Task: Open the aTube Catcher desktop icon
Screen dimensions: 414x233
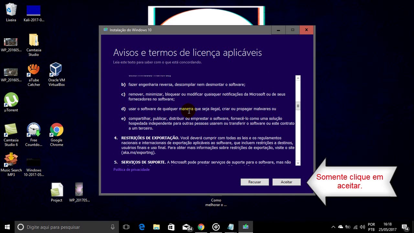Action: (34, 75)
